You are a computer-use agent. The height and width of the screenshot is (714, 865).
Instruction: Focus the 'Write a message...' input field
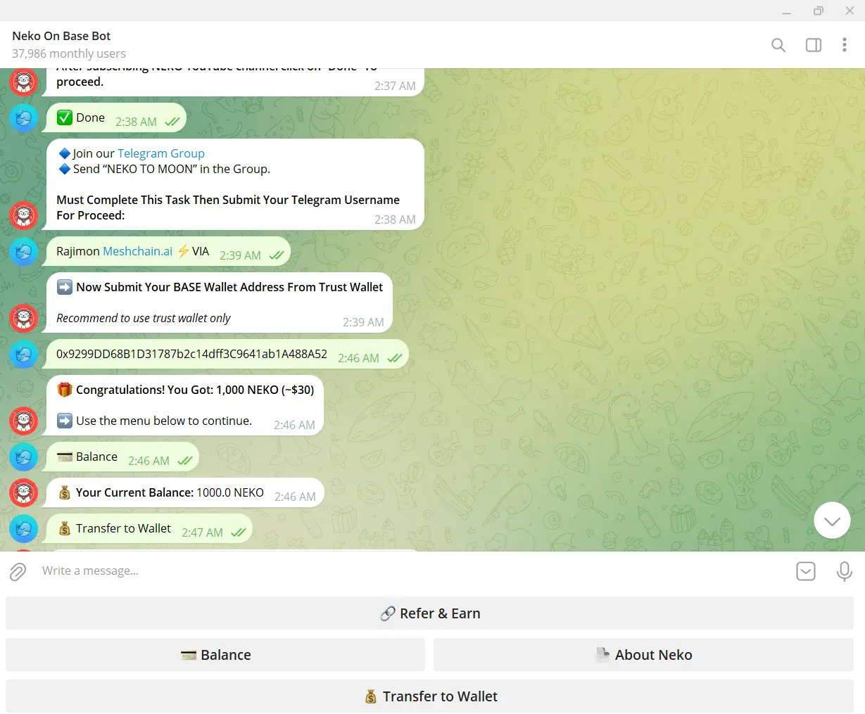click(412, 571)
